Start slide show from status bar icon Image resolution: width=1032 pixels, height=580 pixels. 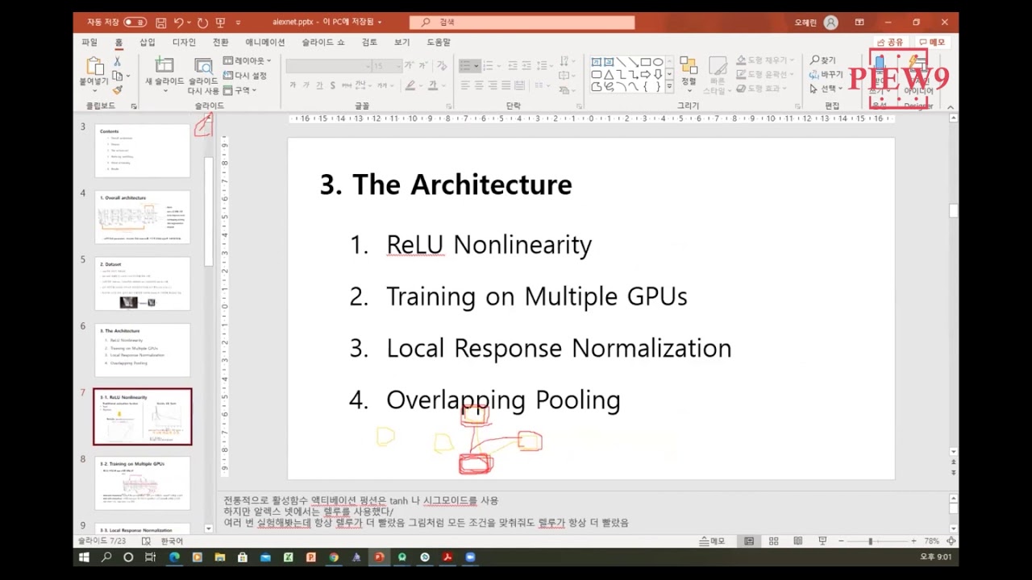(822, 541)
